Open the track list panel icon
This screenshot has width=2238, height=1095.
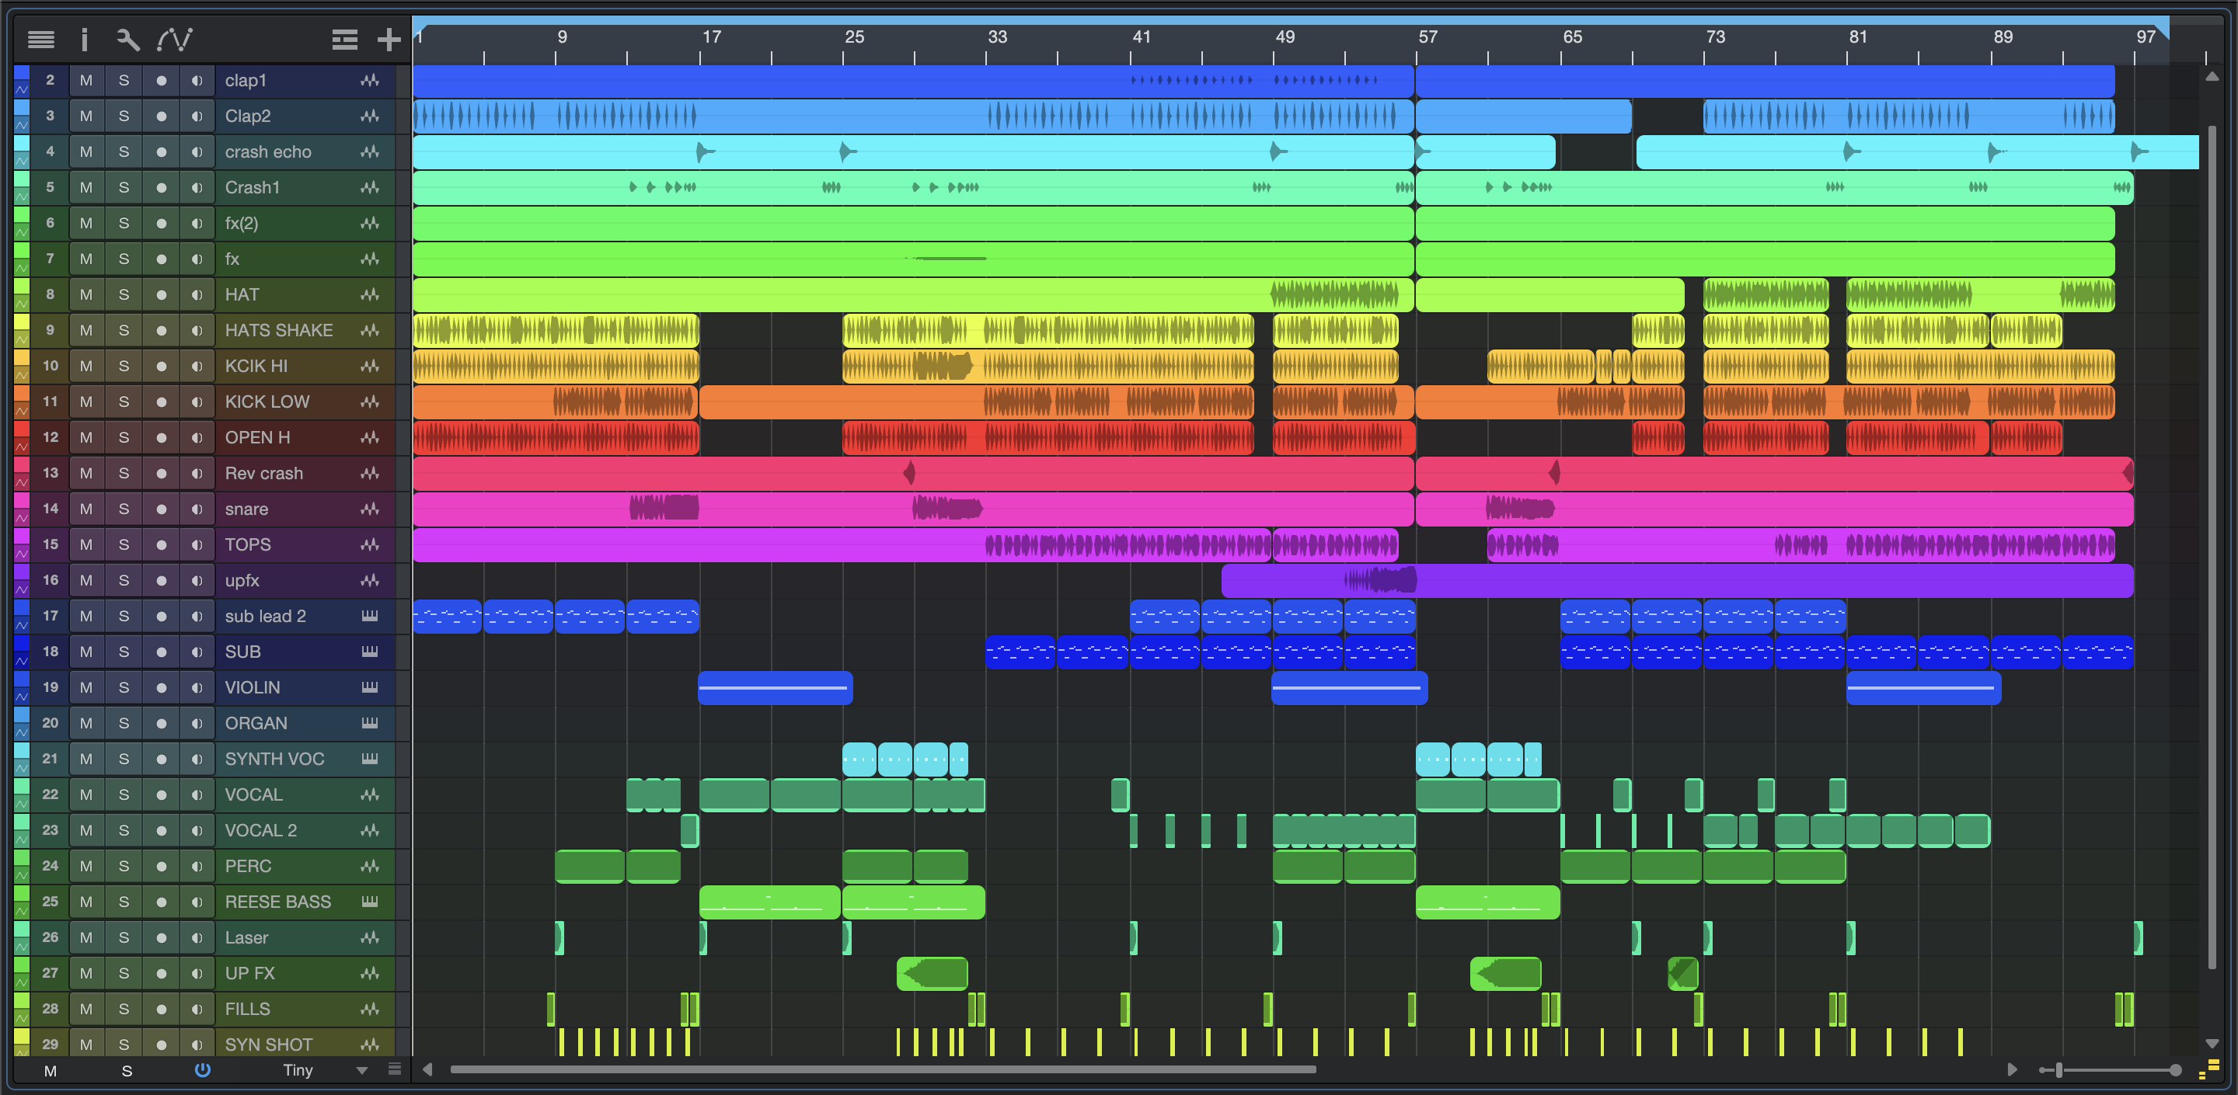click(41, 39)
